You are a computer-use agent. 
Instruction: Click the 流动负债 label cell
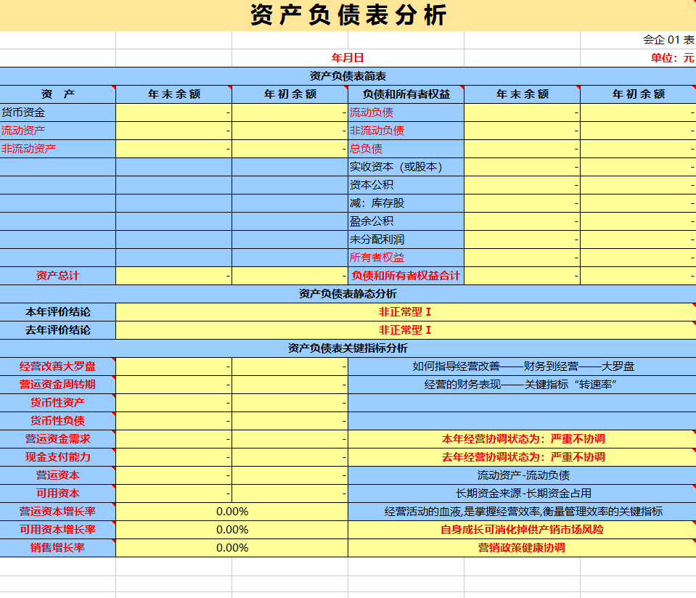tap(403, 113)
